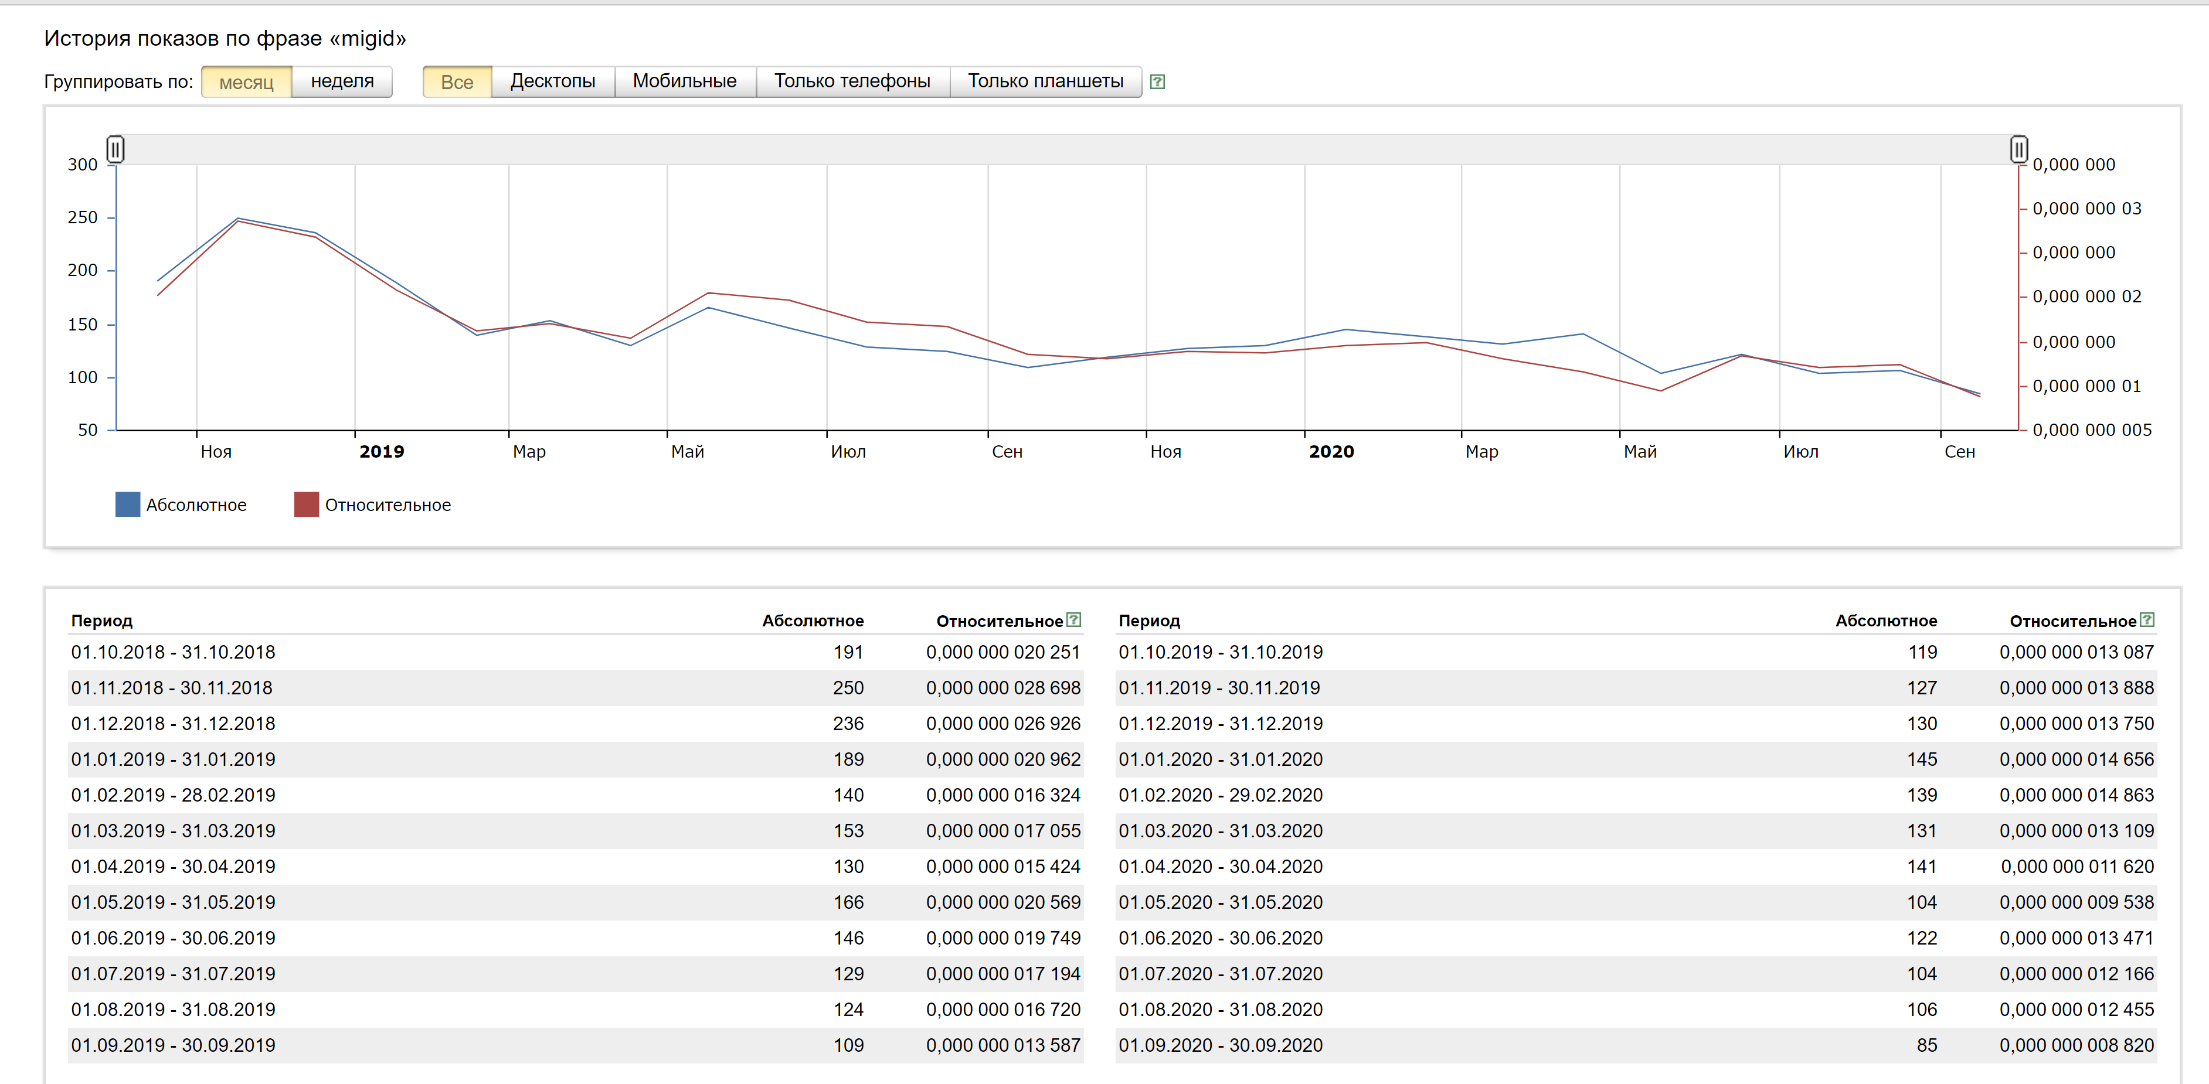Click the 2019 axis label on chart

coord(382,452)
